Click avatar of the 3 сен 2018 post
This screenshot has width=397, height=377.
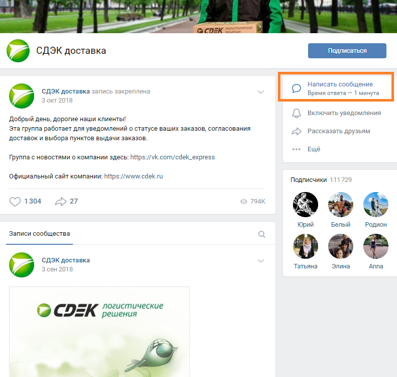pos(22,265)
